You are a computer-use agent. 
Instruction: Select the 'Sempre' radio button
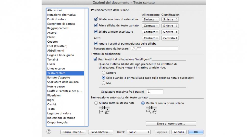pos(104,73)
